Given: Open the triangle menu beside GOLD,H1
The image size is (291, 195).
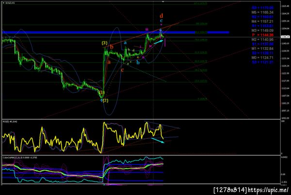Looking at the screenshot, I should point(3,3).
